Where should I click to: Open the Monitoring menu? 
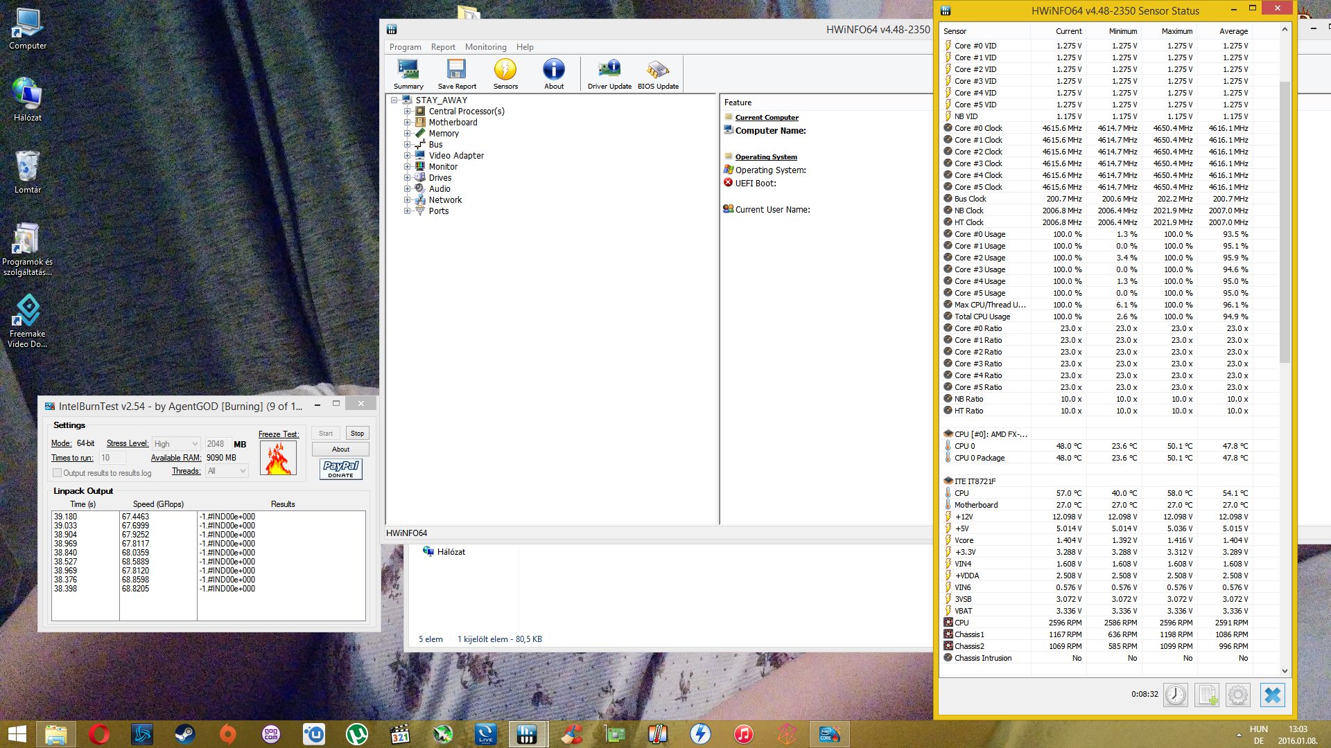tap(485, 47)
